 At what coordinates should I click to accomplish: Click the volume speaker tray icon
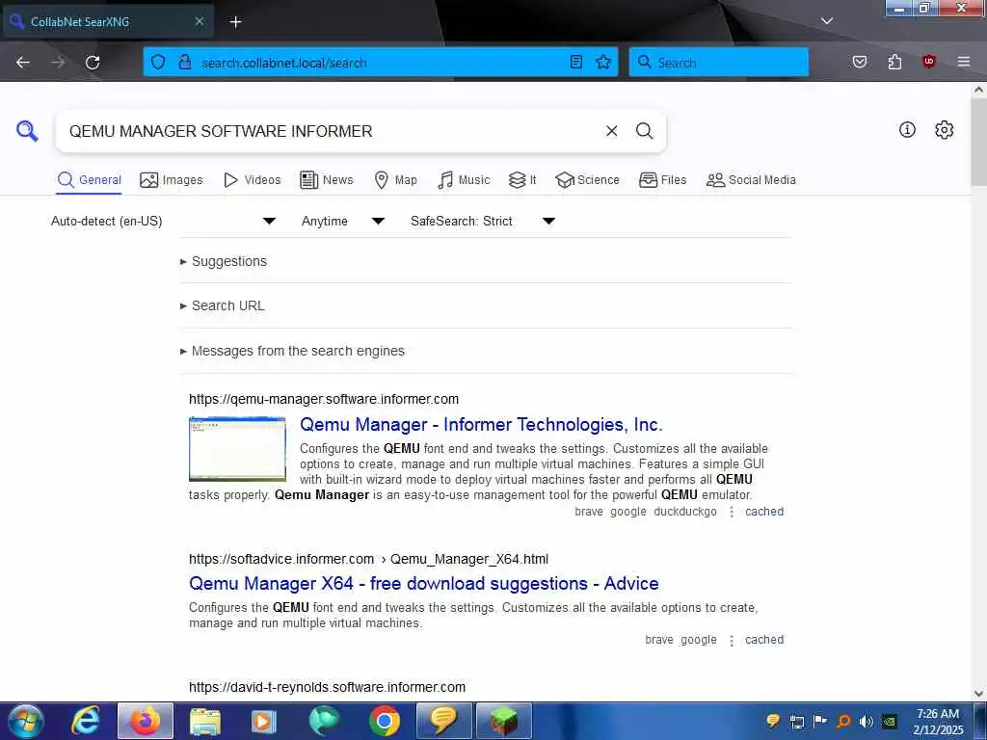click(867, 721)
